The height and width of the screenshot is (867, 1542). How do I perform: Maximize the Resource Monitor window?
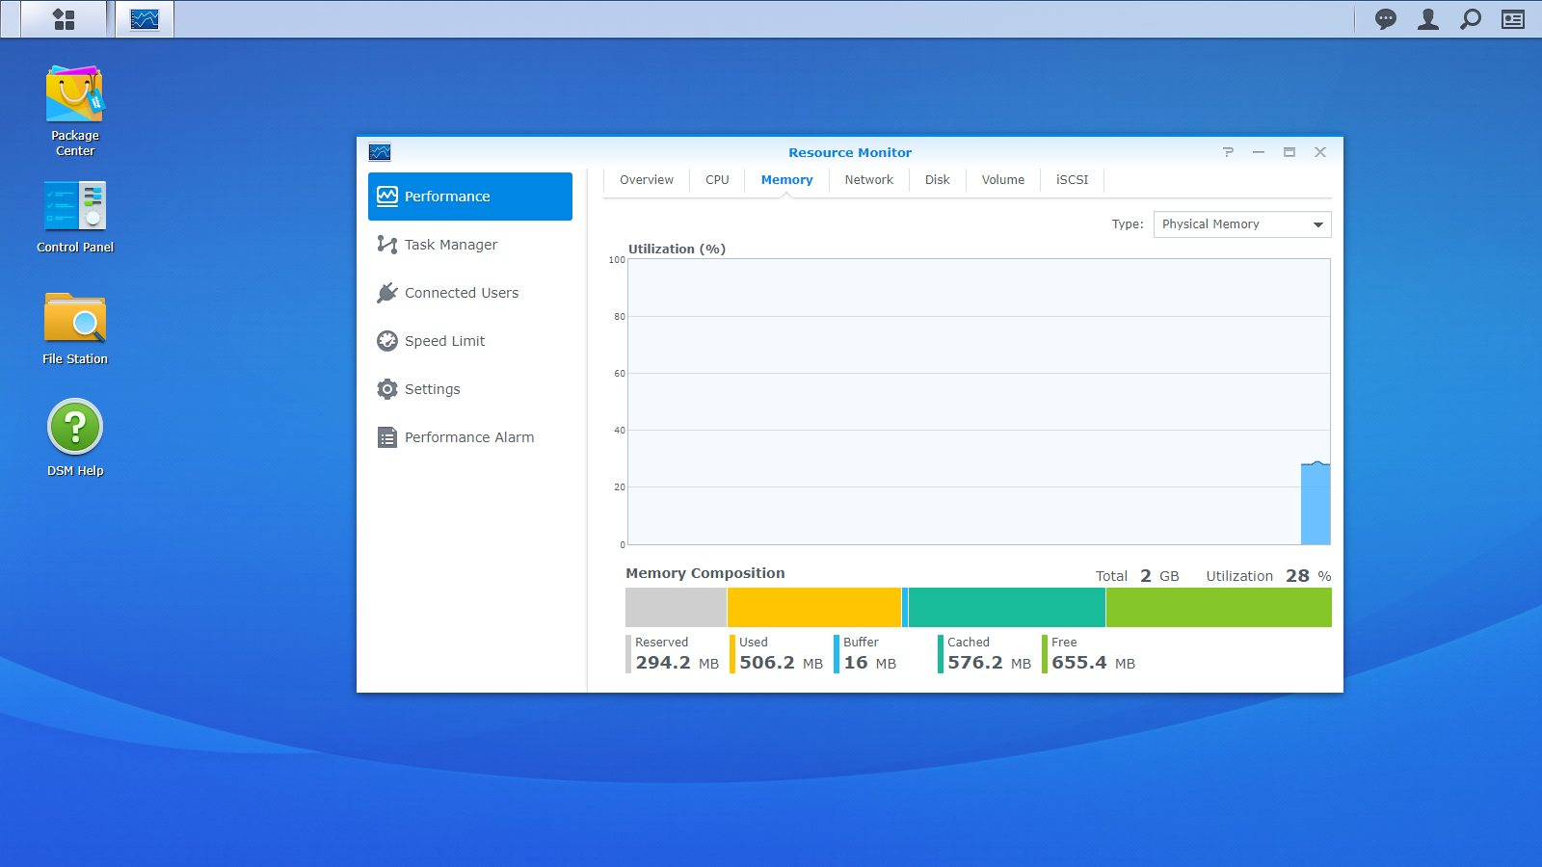1289,152
